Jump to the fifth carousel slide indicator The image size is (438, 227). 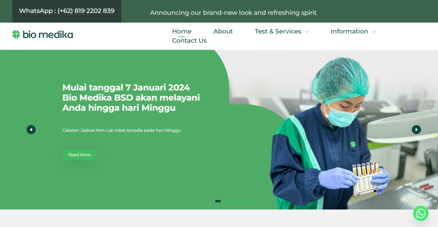pos(244,201)
